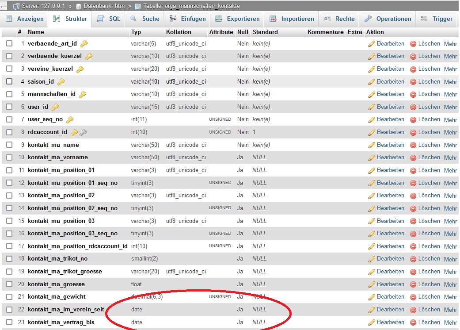Expand Mehr options for verbaende_kuerzel

tap(450, 56)
